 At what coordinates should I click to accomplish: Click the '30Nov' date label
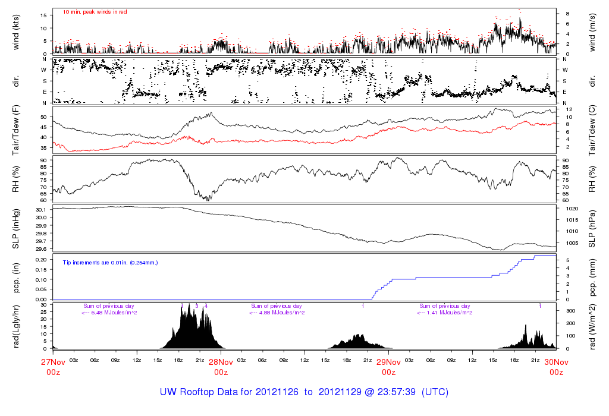click(x=556, y=362)
